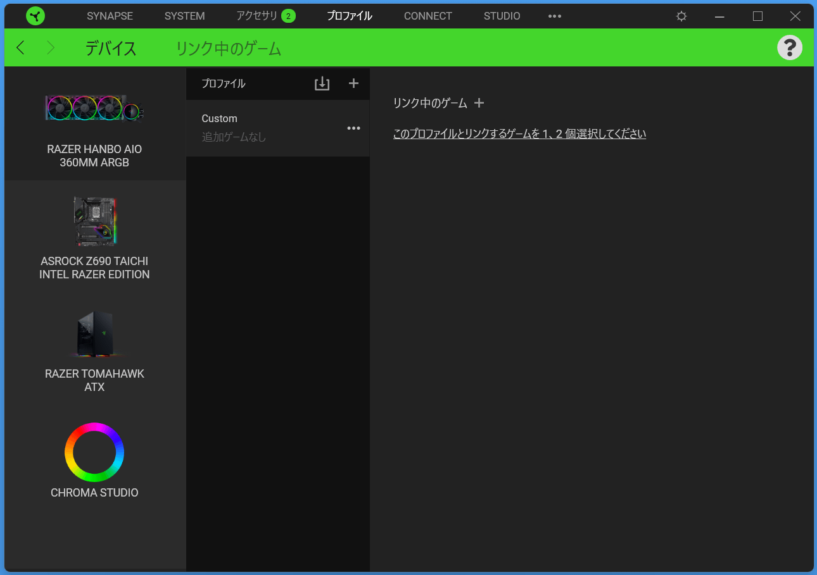
Task: Add a new profile with plus icon
Action: (x=354, y=83)
